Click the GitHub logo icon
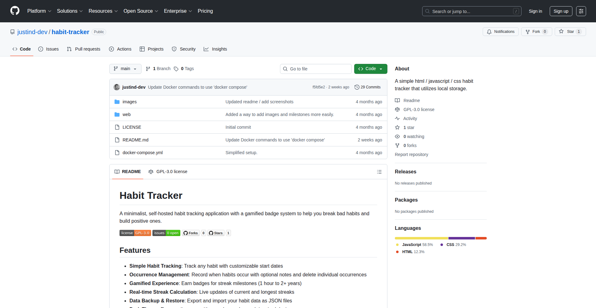The height and width of the screenshot is (308, 596). (x=15, y=11)
